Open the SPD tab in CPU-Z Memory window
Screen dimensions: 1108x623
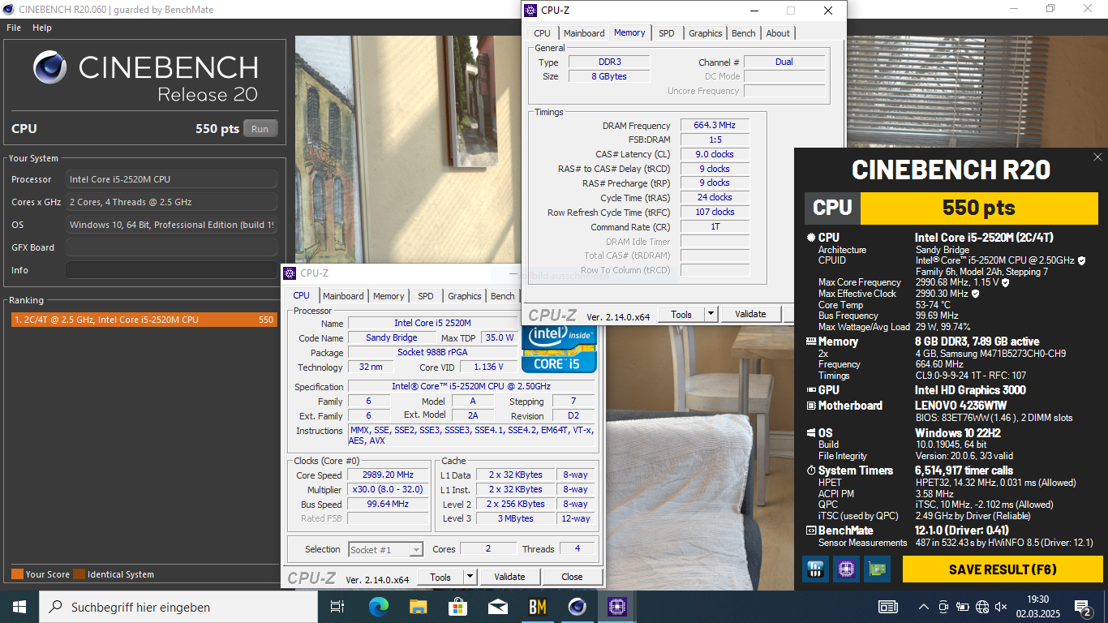point(667,33)
